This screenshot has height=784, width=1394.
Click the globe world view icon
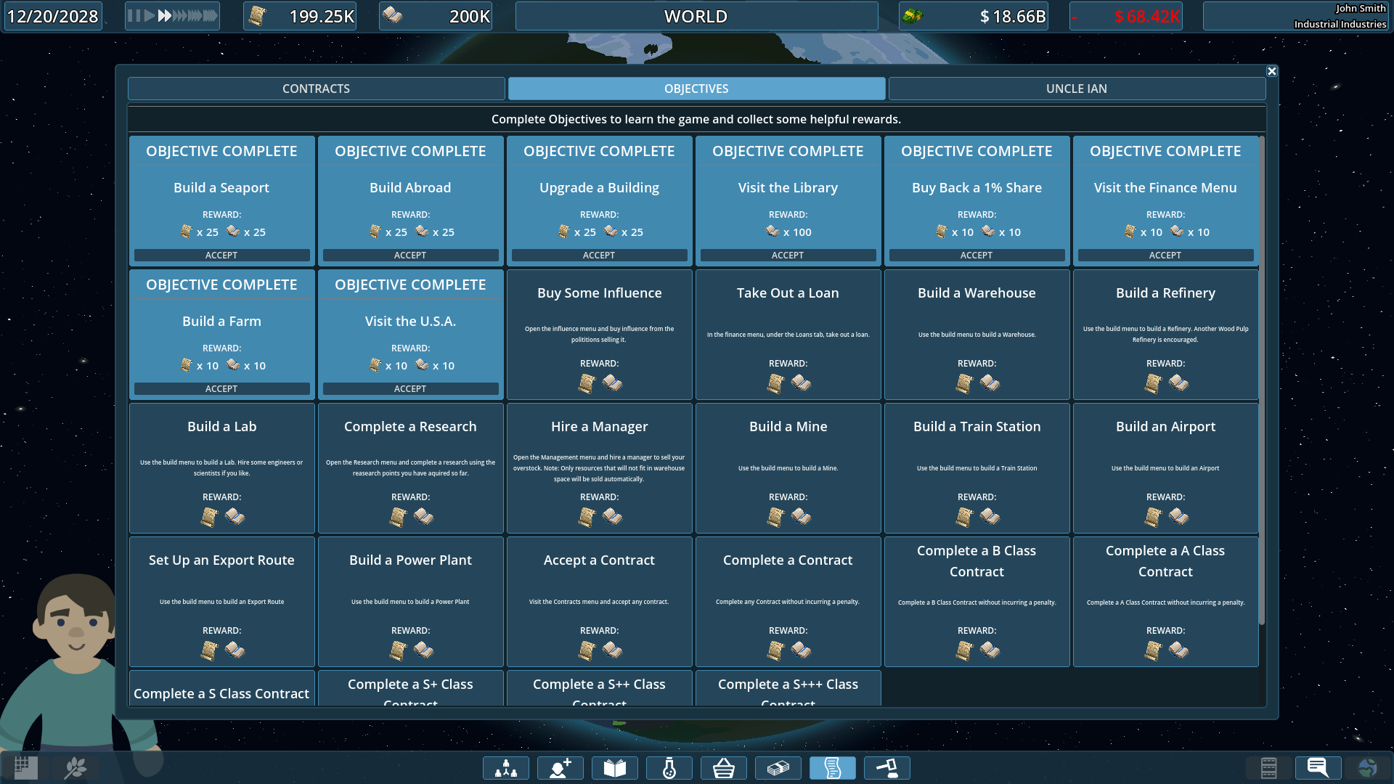click(1367, 767)
